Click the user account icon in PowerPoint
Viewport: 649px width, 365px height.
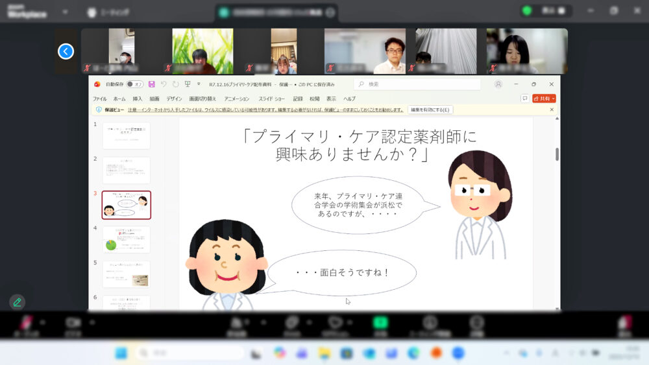point(498,84)
